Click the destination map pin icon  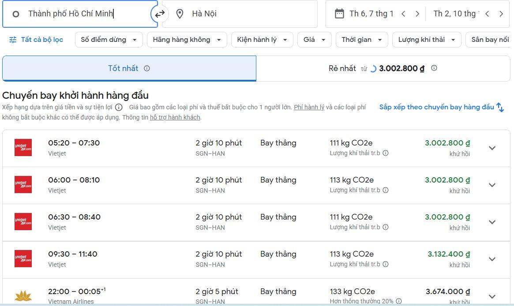click(180, 14)
